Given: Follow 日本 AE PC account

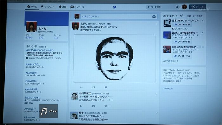Looking at the screenshot, I should point(182,24).
